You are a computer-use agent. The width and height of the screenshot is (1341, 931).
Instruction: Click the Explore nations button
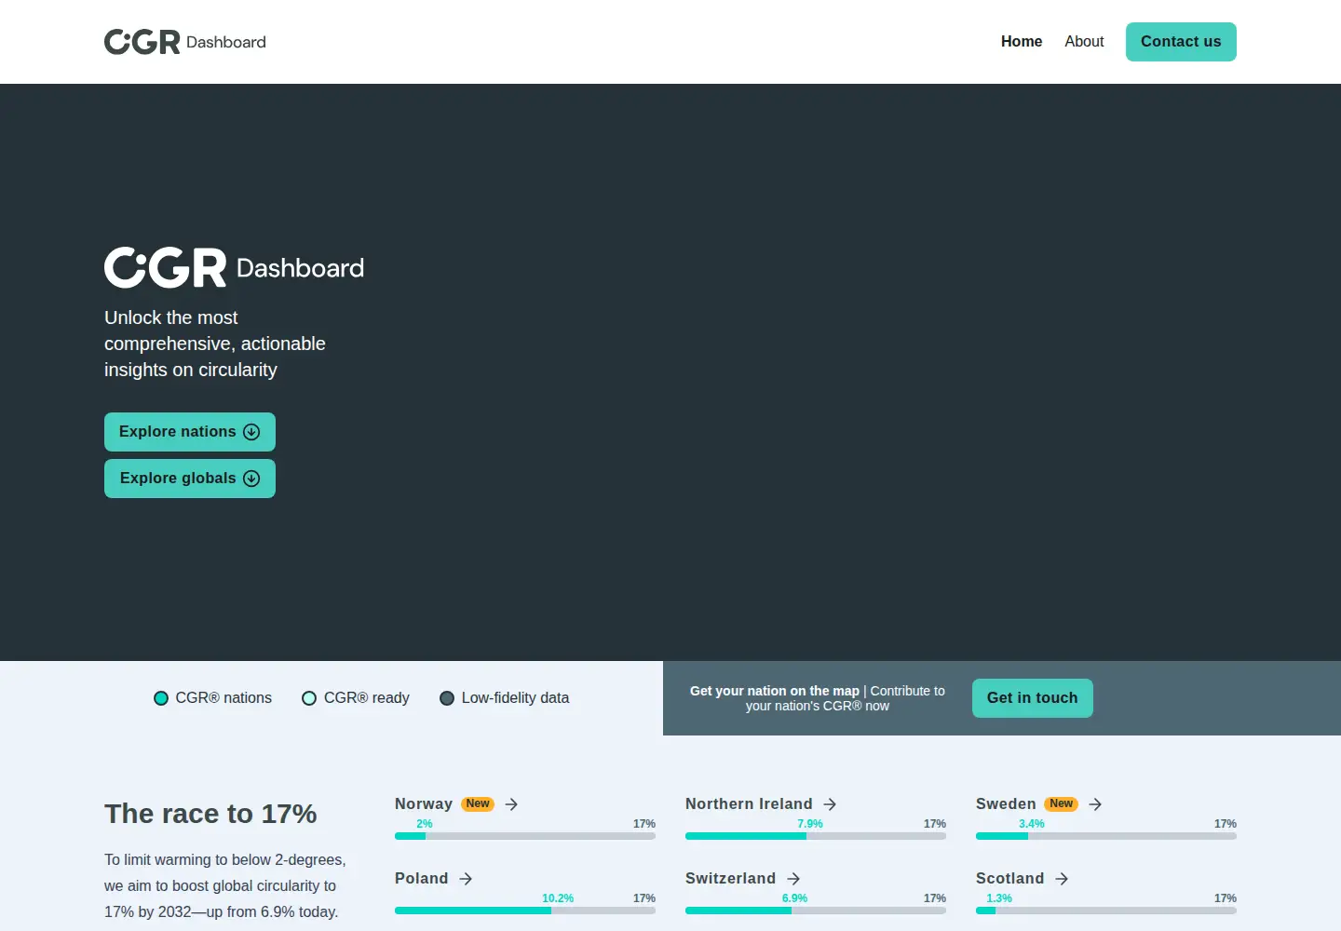(190, 432)
